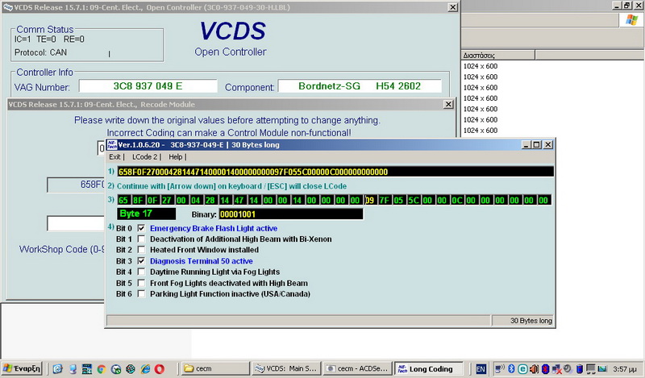Switch to VCDS: Main S... taskbar button
Screen dimensions: 645x378
point(286,368)
